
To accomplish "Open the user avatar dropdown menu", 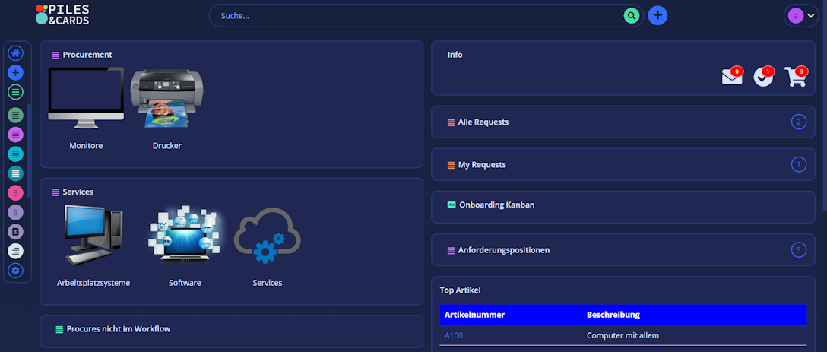I will (802, 15).
